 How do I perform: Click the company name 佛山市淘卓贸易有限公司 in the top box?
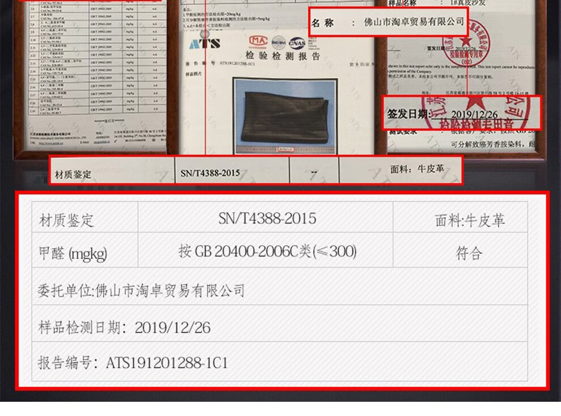pyautogui.click(x=414, y=22)
